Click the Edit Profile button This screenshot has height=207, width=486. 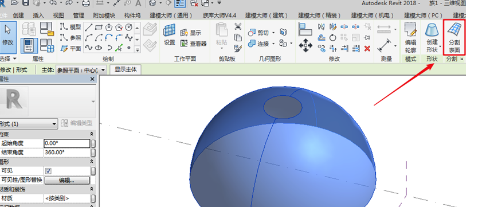point(411,37)
